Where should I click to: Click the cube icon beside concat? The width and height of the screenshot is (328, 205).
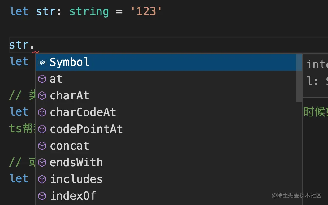pos(42,146)
